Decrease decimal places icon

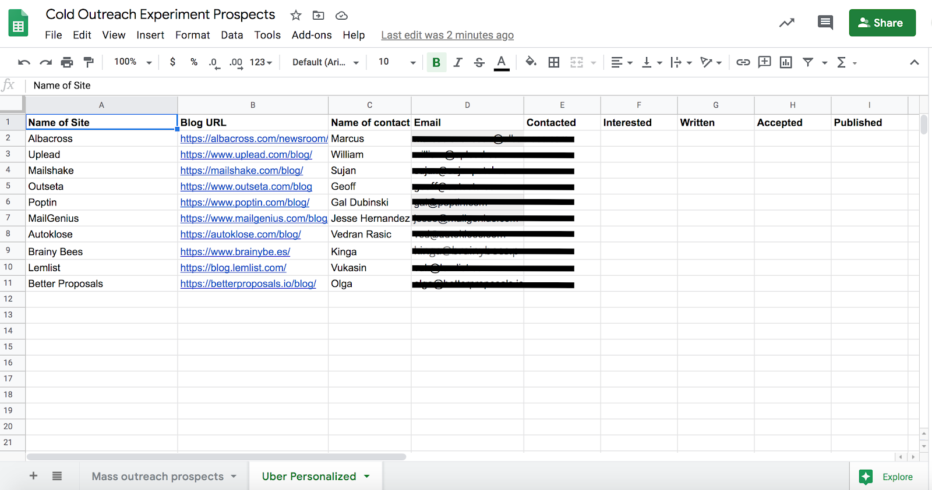coord(214,62)
